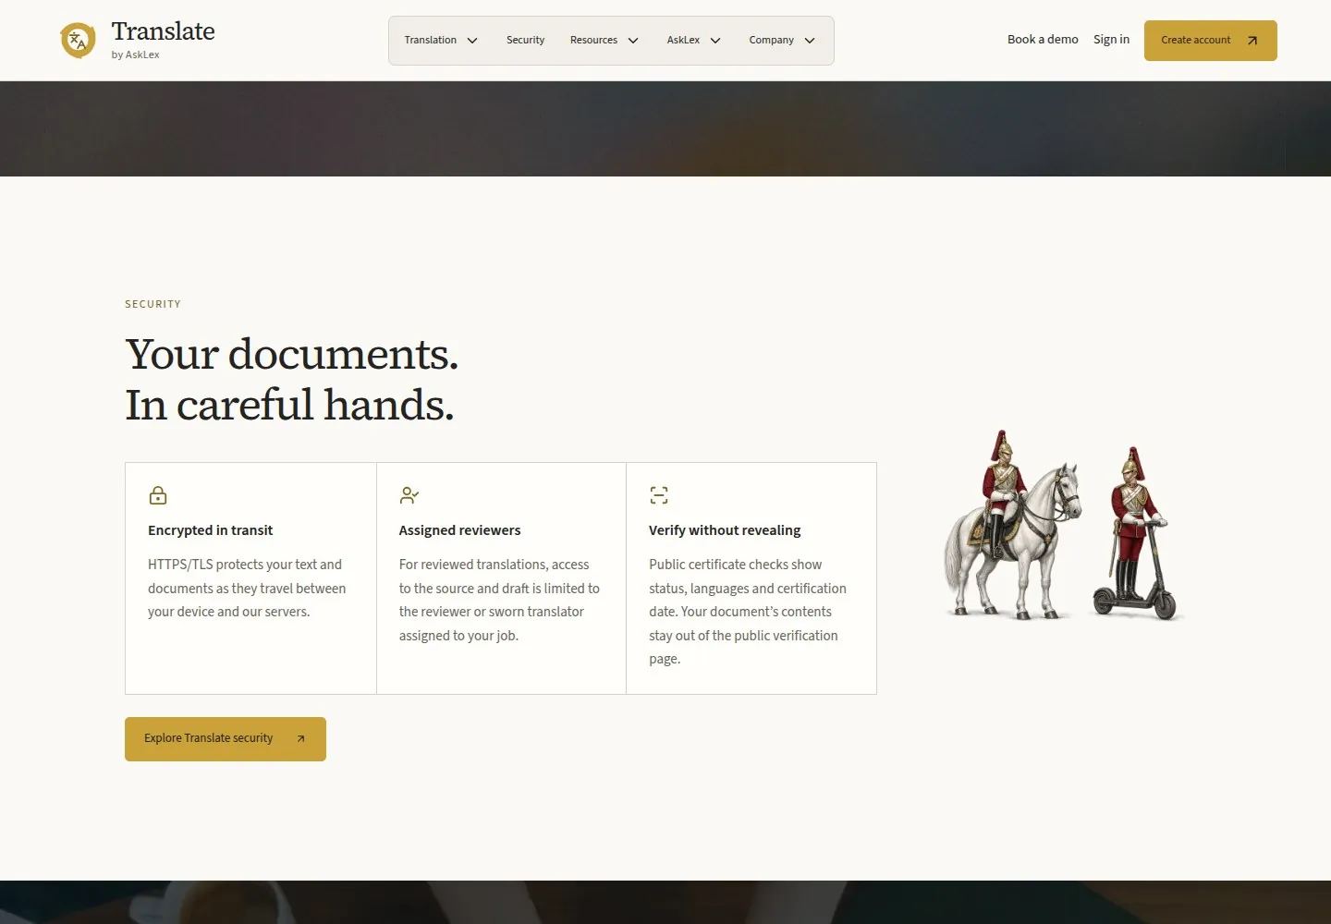
Task: Click the Verify without revealing heading
Action: [725, 530]
